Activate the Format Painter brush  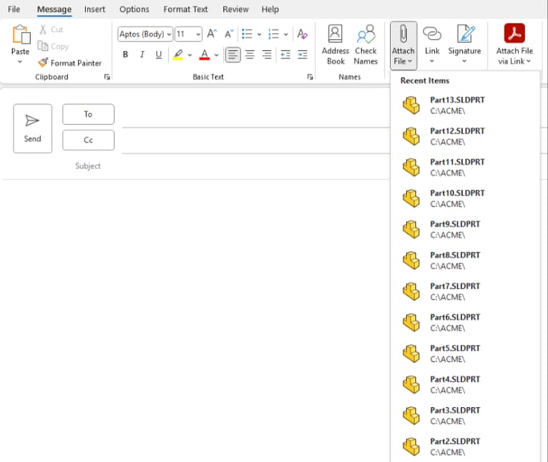click(70, 63)
